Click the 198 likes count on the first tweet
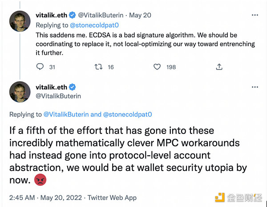The height and width of the screenshot is (207, 267). click(170, 67)
